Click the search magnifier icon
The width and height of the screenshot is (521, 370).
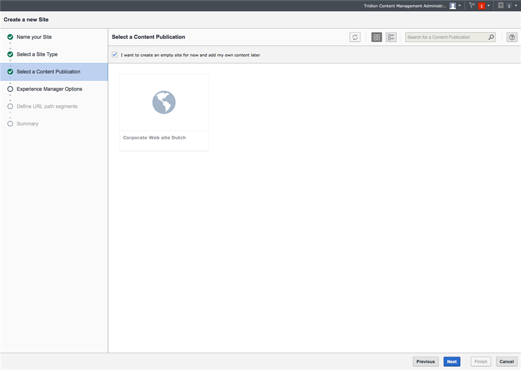[x=491, y=37]
